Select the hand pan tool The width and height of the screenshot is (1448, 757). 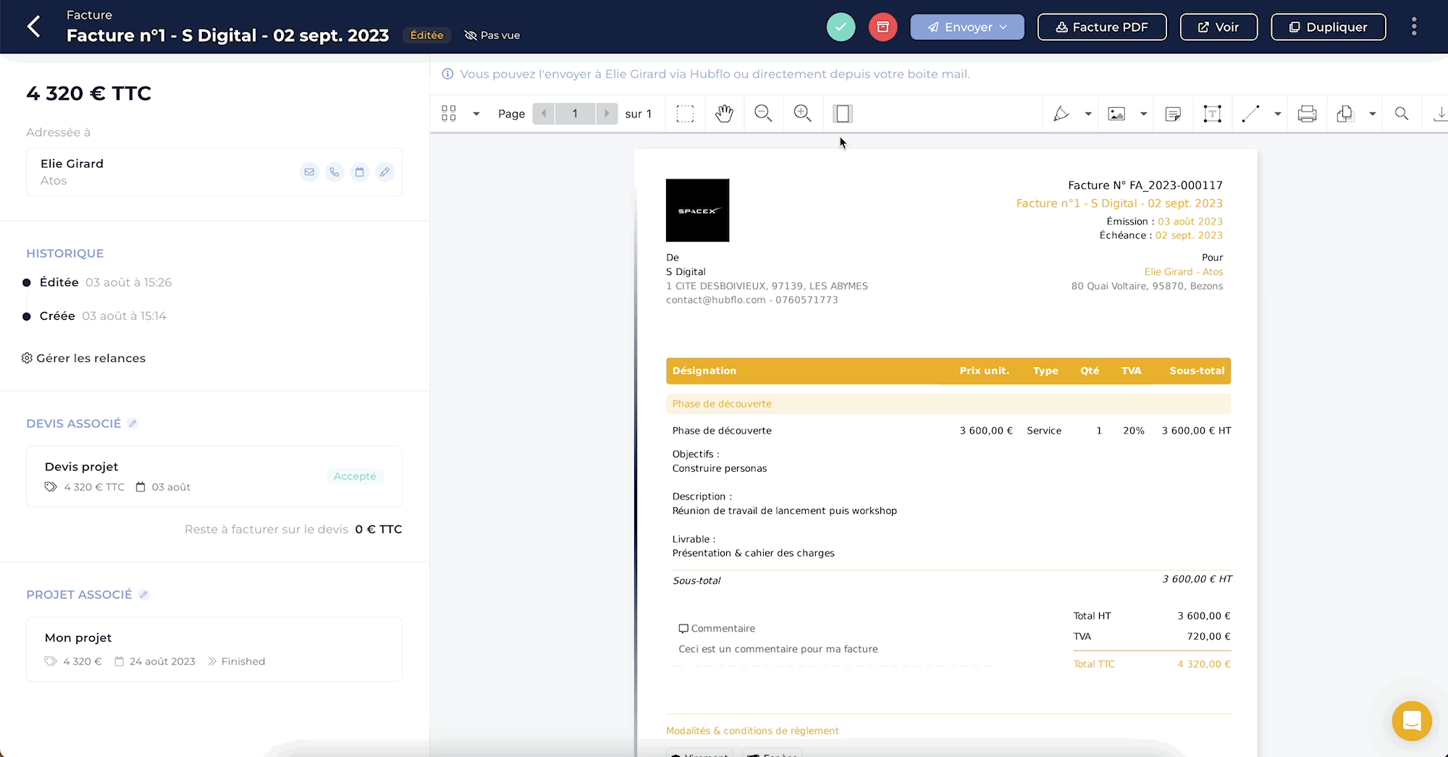[x=724, y=114]
